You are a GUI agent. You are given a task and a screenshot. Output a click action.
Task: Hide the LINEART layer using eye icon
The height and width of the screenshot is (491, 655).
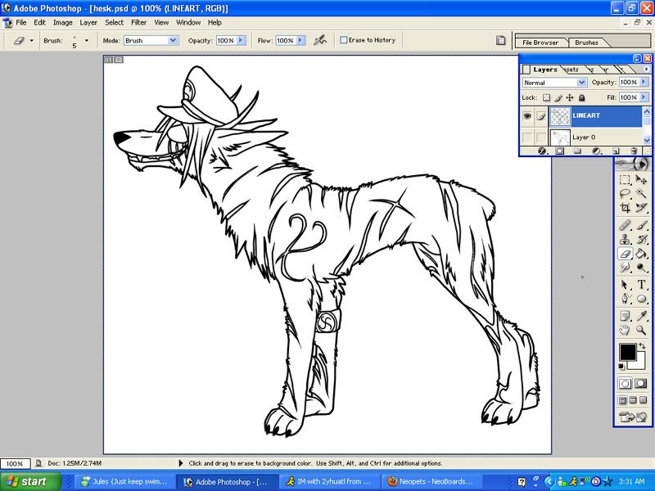pos(526,117)
